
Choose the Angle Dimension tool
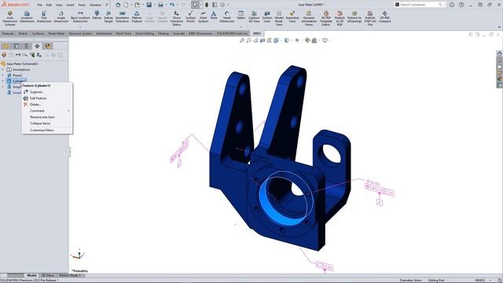coord(61,17)
